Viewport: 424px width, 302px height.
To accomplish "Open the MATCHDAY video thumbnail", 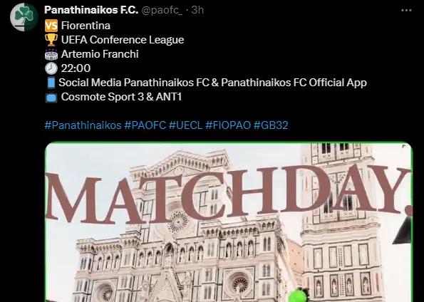I will coord(229,222).
